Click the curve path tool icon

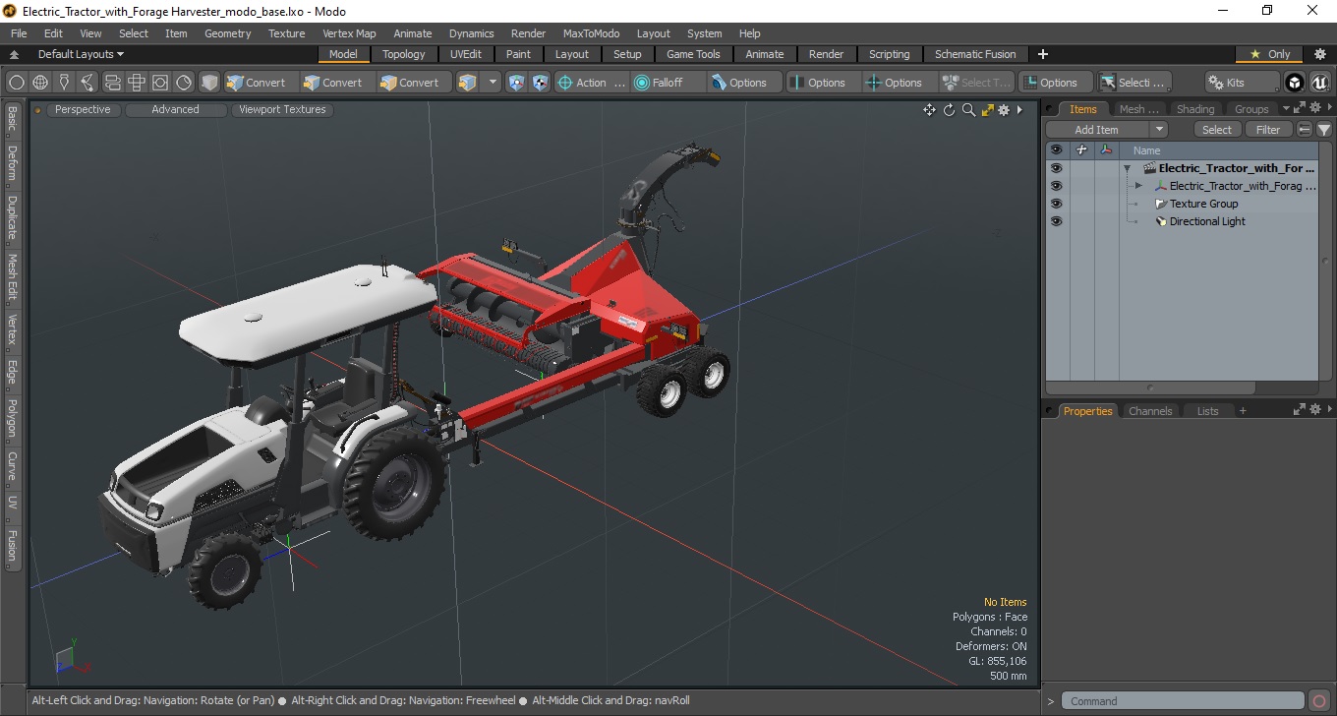click(88, 83)
